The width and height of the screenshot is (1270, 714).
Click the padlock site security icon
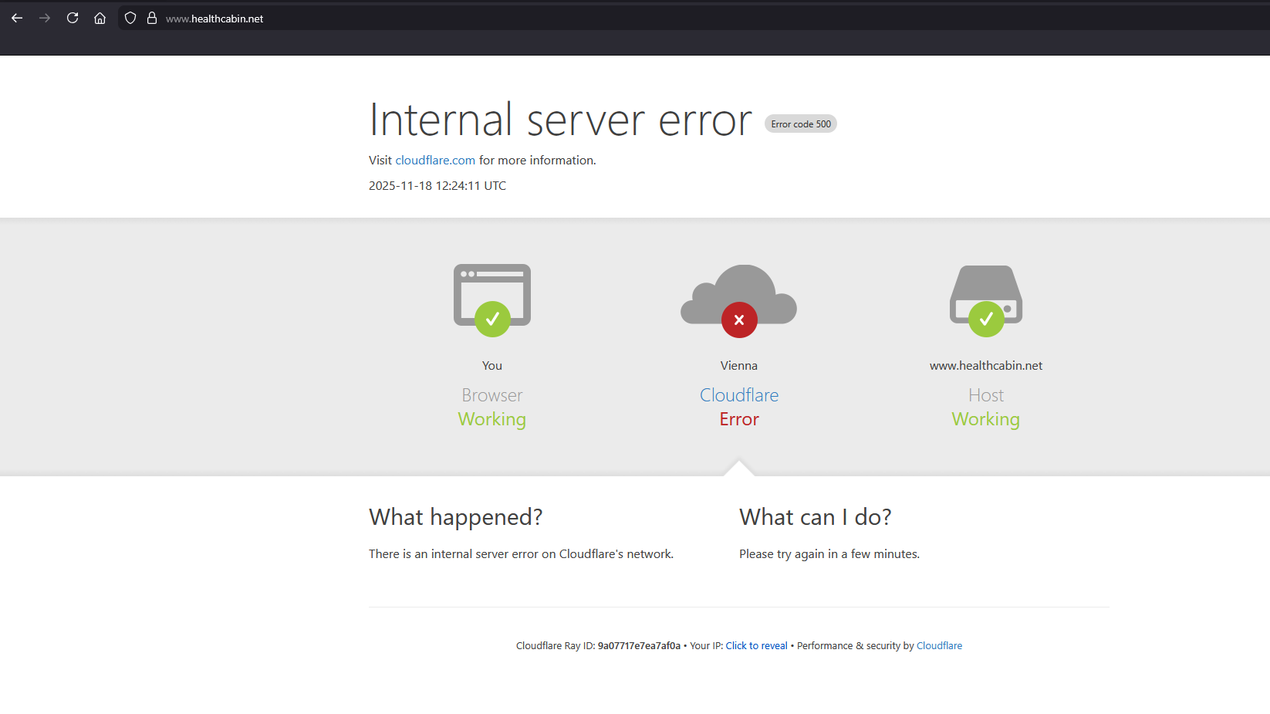point(152,18)
